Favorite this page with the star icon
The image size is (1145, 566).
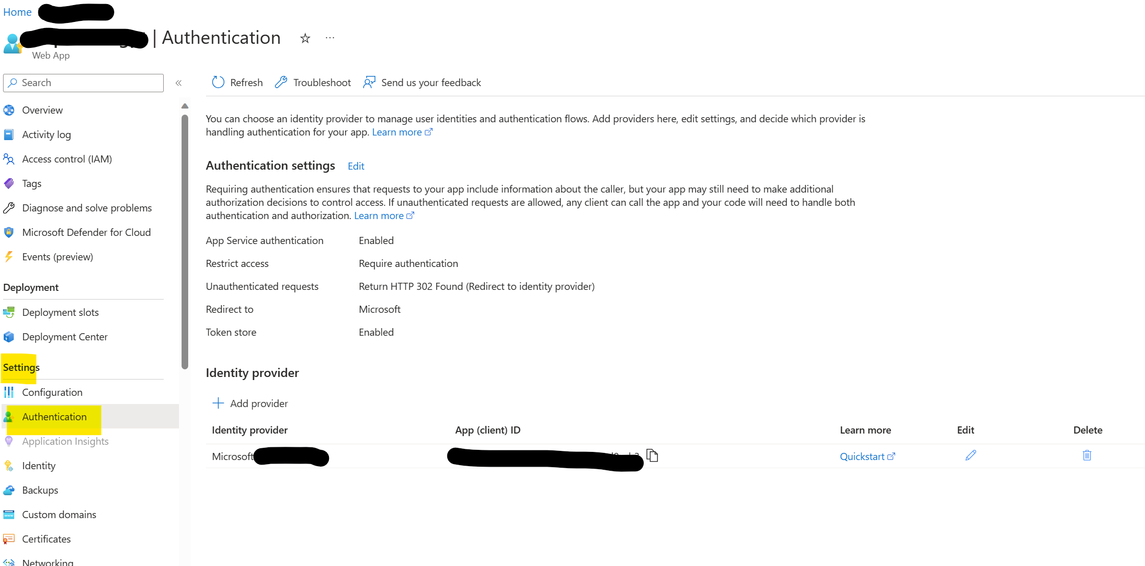point(305,38)
